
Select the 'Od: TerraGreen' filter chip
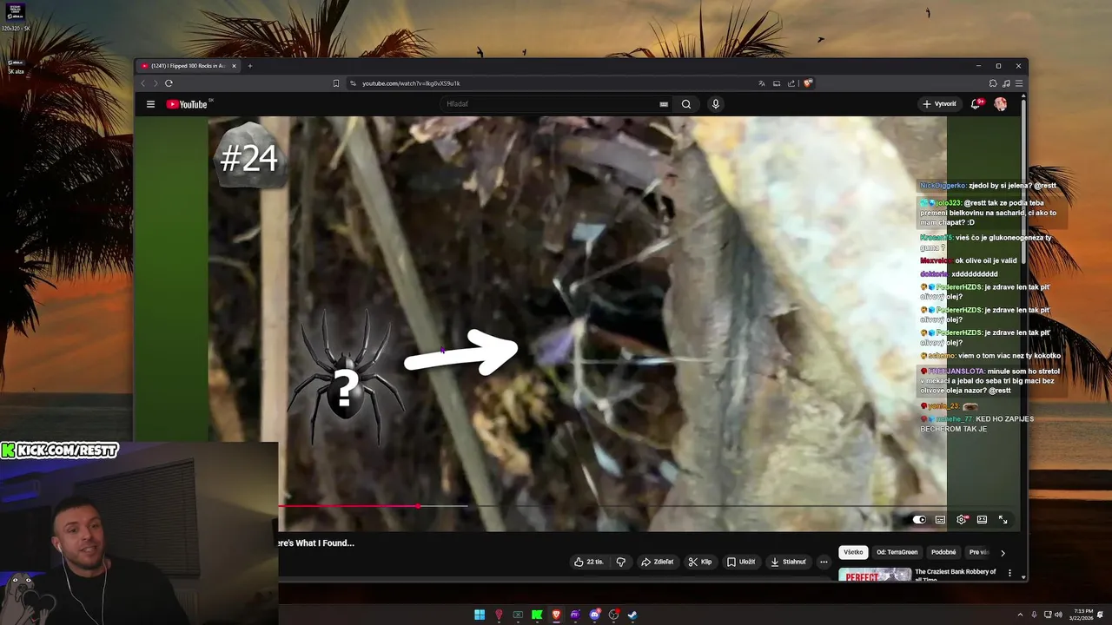tap(897, 552)
